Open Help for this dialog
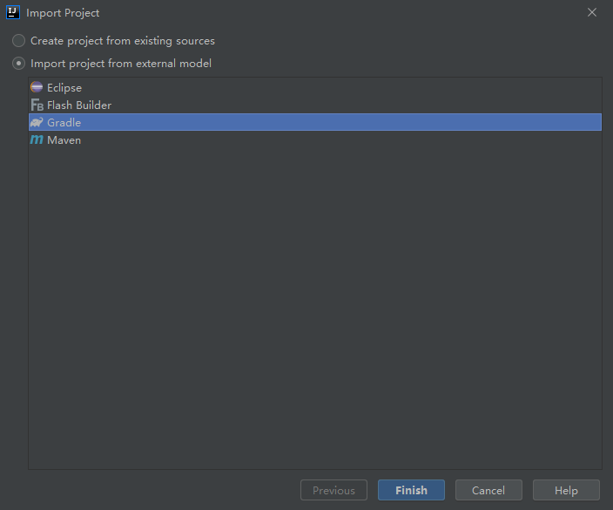Viewport: 613px width, 510px height. tap(566, 490)
